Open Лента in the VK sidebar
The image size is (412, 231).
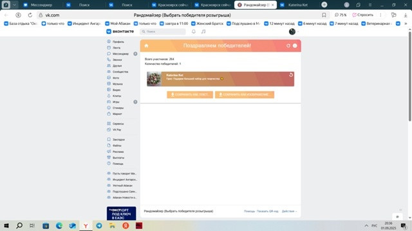point(116,47)
